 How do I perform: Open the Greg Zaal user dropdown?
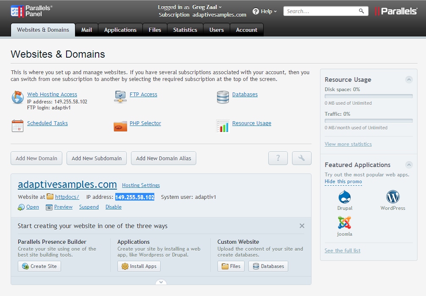coord(207,7)
